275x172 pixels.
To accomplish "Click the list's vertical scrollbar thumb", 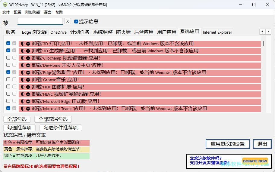I will click(264, 43).
